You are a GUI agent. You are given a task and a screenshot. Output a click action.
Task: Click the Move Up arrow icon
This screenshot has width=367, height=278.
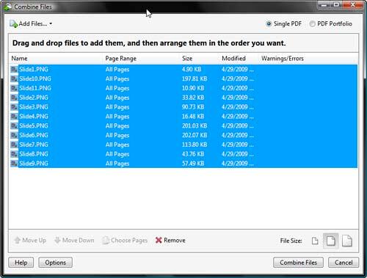[x=18, y=240]
